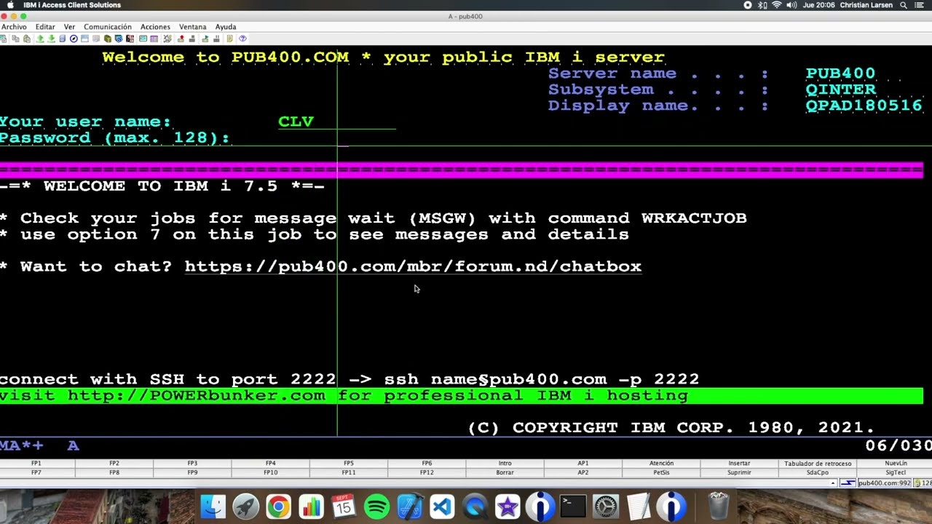Open Xcode from the Dock

409,506
